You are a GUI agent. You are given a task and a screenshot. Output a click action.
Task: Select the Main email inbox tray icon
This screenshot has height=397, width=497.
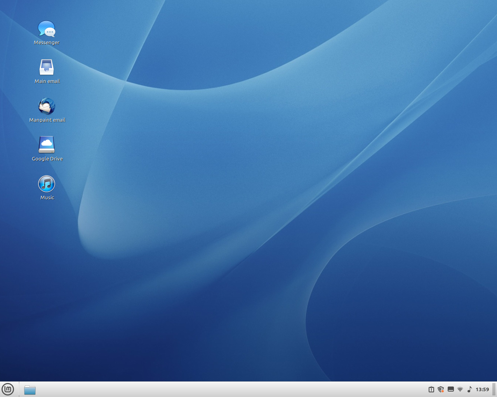(47, 67)
